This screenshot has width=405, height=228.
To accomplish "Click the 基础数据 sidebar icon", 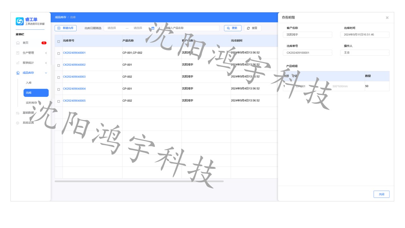I will pos(18,113).
